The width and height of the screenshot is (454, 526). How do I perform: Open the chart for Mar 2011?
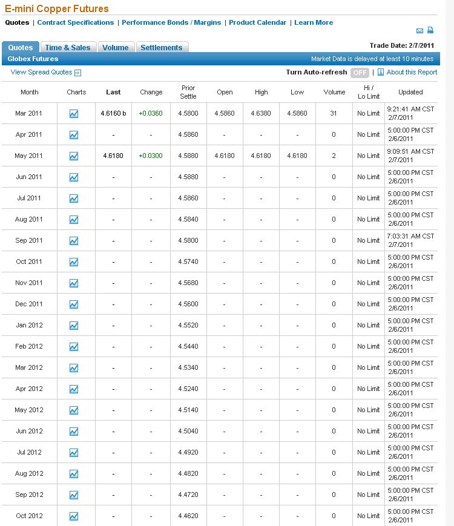[x=74, y=114]
